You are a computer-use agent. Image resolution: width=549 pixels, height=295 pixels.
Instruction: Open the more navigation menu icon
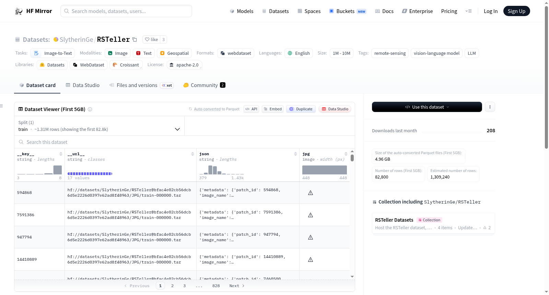[x=468, y=11]
